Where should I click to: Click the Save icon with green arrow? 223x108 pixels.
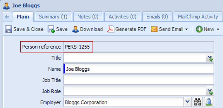[x=51, y=29]
